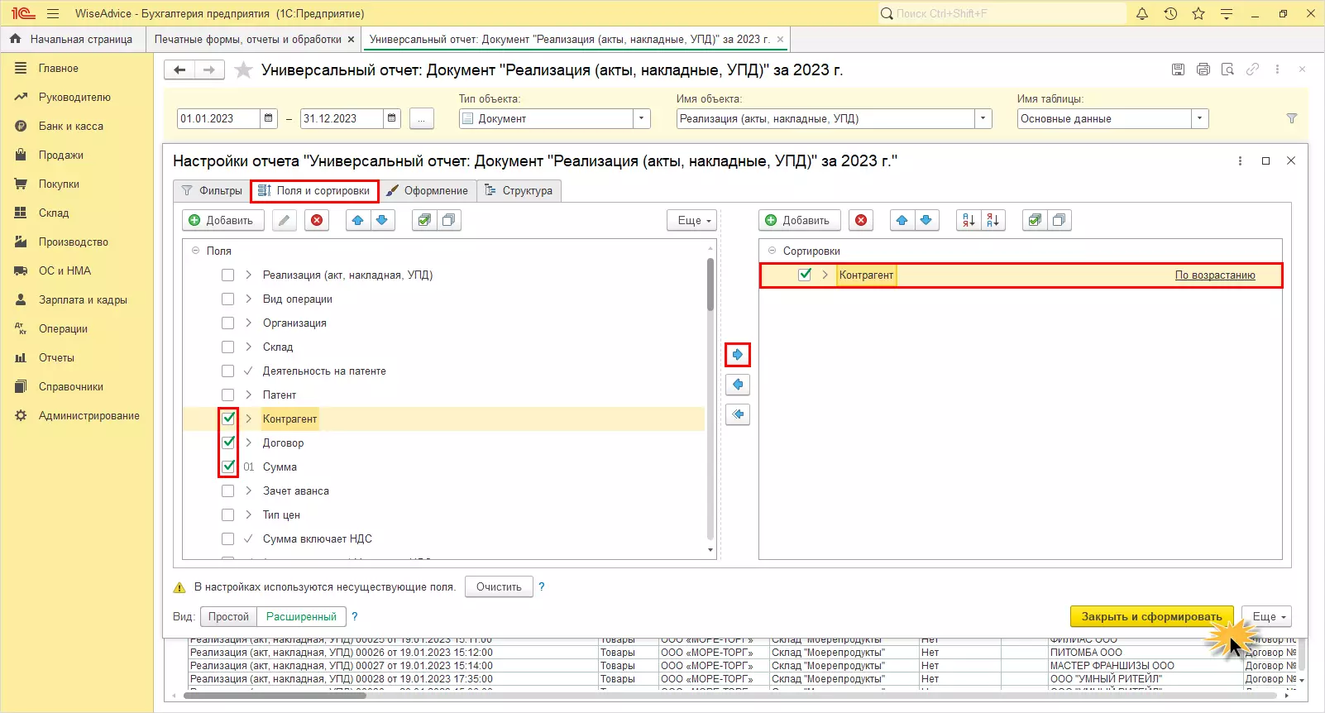This screenshot has height=713, width=1325.
Task: Open the Тип объекта dropdown
Action: [x=642, y=118]
